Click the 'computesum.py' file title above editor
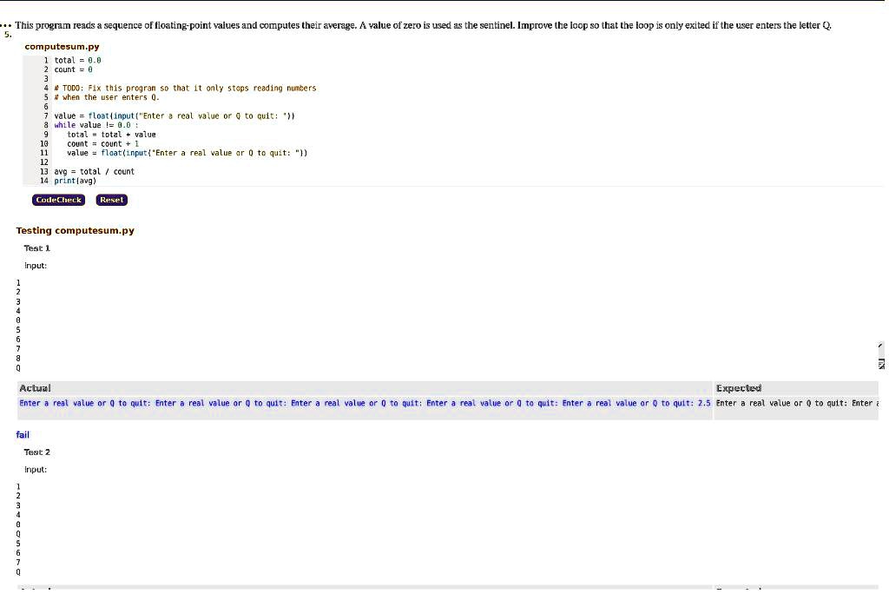 point(62,46)
